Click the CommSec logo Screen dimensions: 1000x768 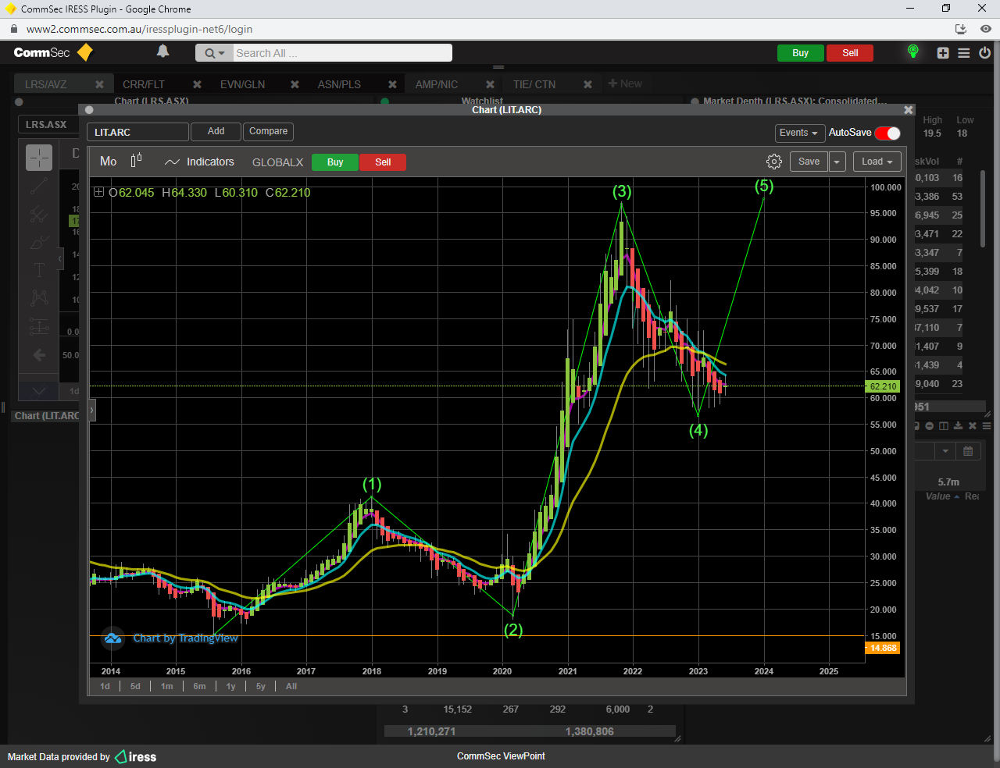coord(53,52)
